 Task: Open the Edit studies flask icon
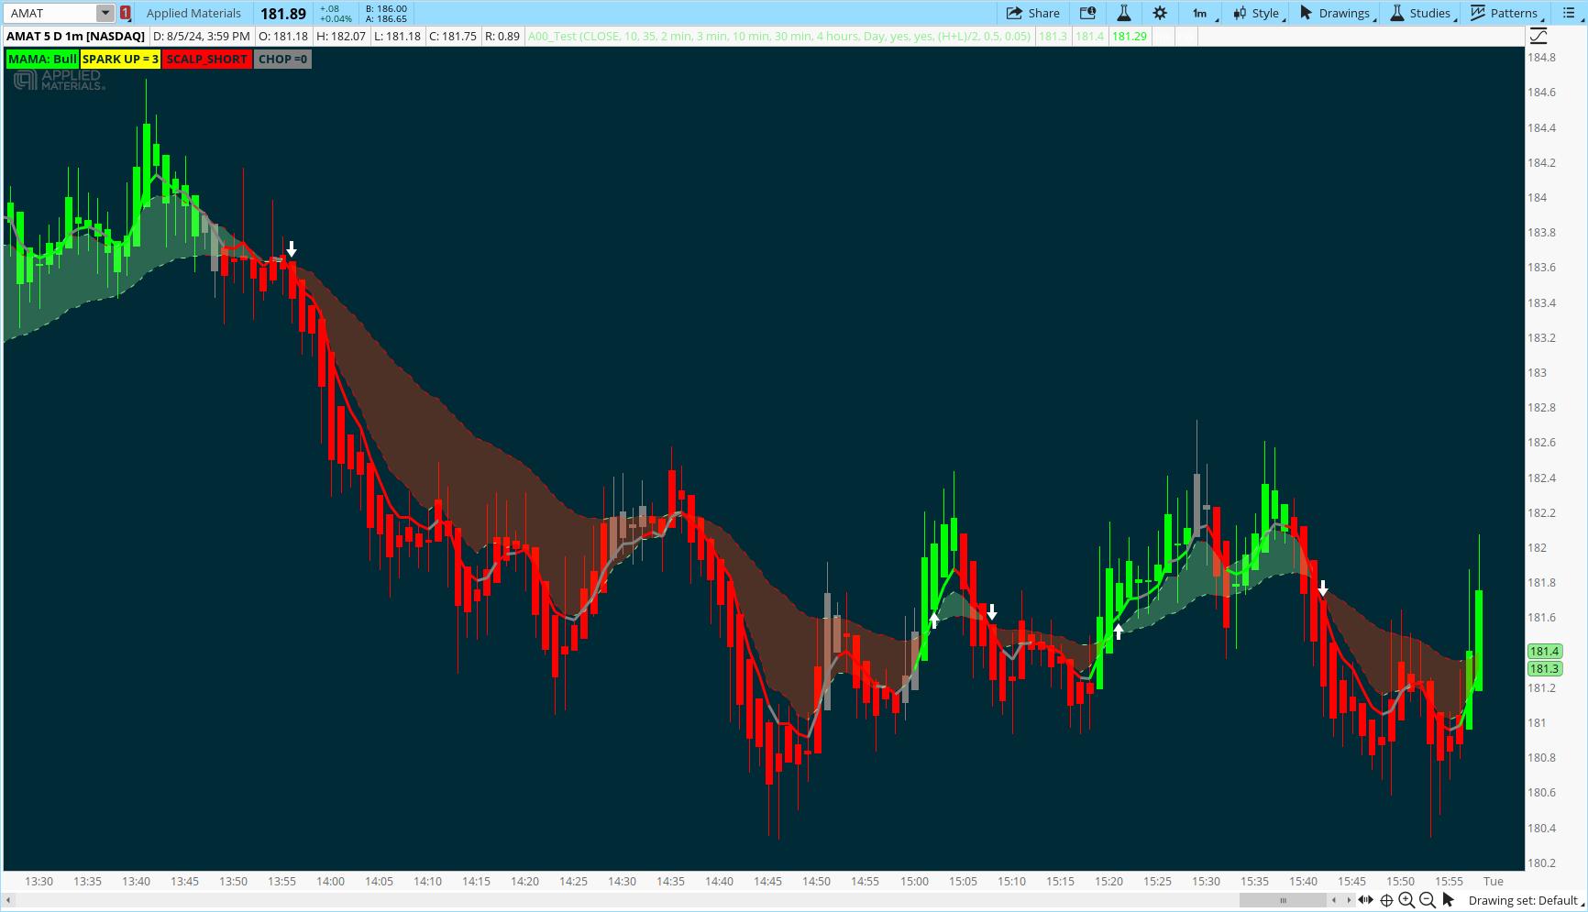1123,13
